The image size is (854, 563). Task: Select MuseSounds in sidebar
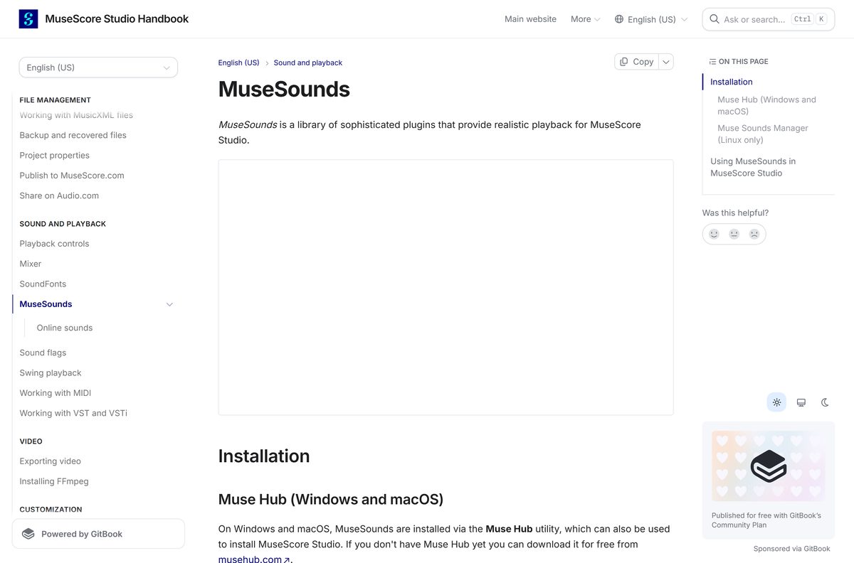tap(46, 304)
